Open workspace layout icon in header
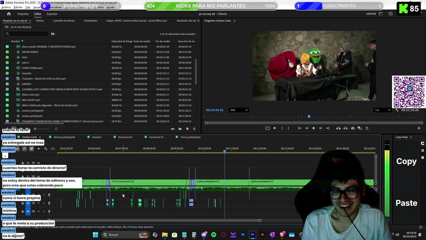 click(381, 14)
